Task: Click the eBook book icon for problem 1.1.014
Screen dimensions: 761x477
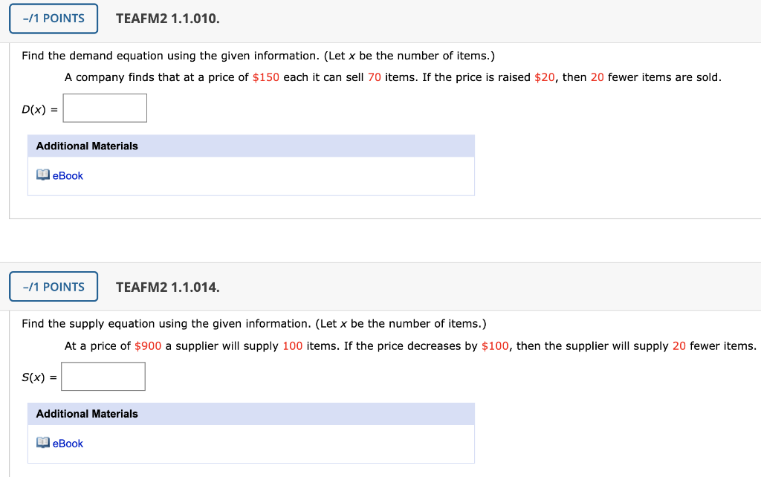Action: click(x=42, y=444)
